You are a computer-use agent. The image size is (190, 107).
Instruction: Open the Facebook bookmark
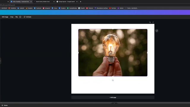click(x=38, y=8)
